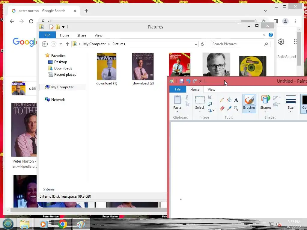Expand the Brushes dropdown arrow
Image resolution: width=307 pixels, height=230 pixels.
click(249, 111)
